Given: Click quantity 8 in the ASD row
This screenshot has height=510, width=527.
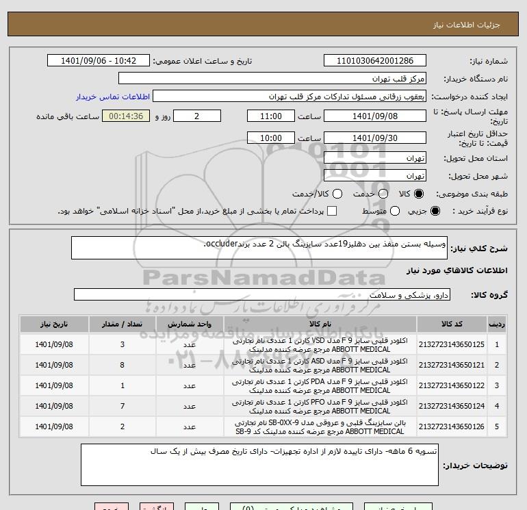Looking at the screenshot, I should pos(123,365).
